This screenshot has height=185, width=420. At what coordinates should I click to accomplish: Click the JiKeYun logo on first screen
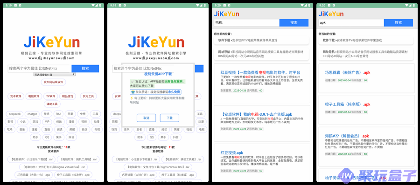pyautogui.click(x=52, y=42)
